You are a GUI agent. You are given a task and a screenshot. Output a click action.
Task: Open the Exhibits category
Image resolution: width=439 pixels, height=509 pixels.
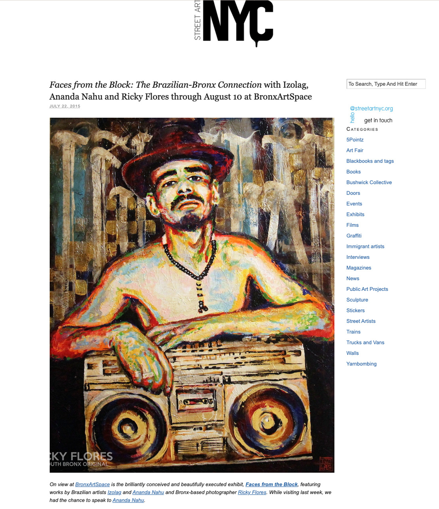355,214
